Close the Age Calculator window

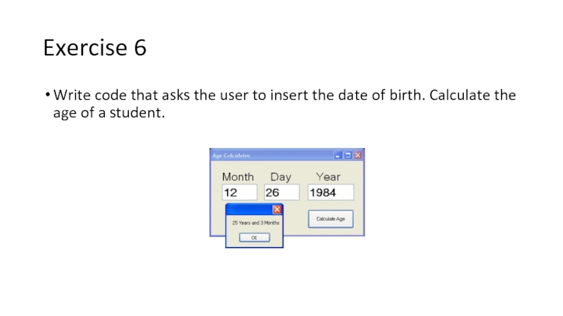click(358, 155)
